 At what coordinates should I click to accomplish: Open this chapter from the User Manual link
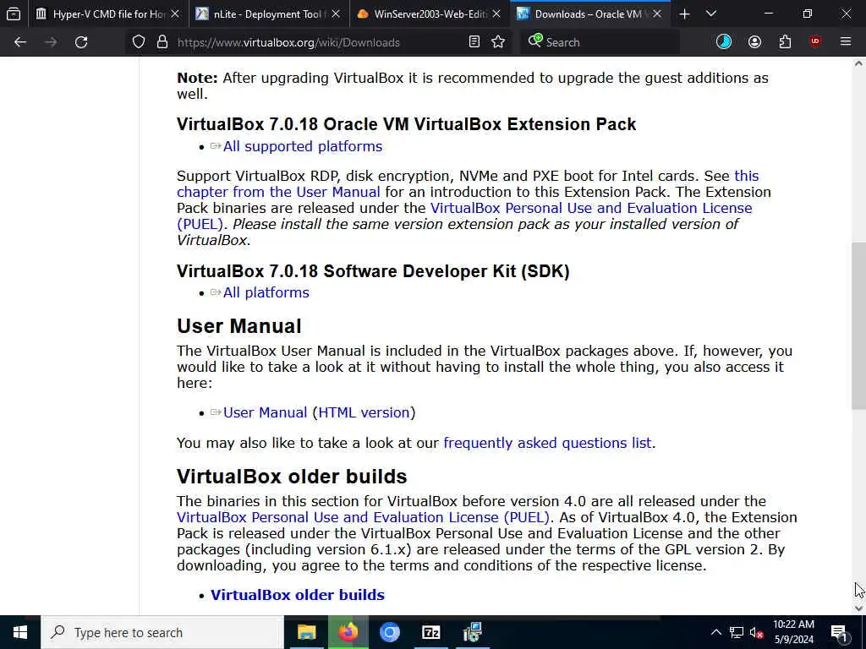(278, 192)
